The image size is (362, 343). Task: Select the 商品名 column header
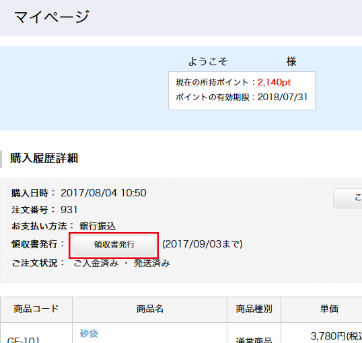point(150,309)
